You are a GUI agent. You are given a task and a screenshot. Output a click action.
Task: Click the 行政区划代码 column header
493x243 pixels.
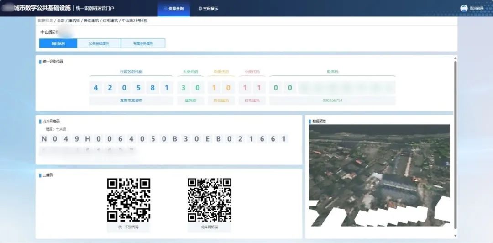pos(131,72)
